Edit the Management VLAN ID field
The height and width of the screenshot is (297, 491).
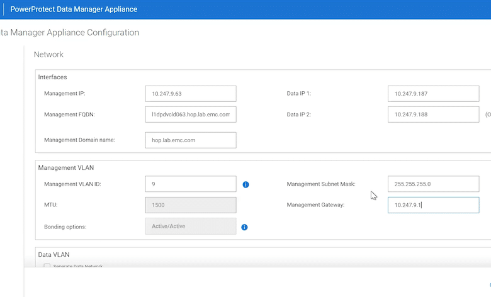tap(191, 184)
